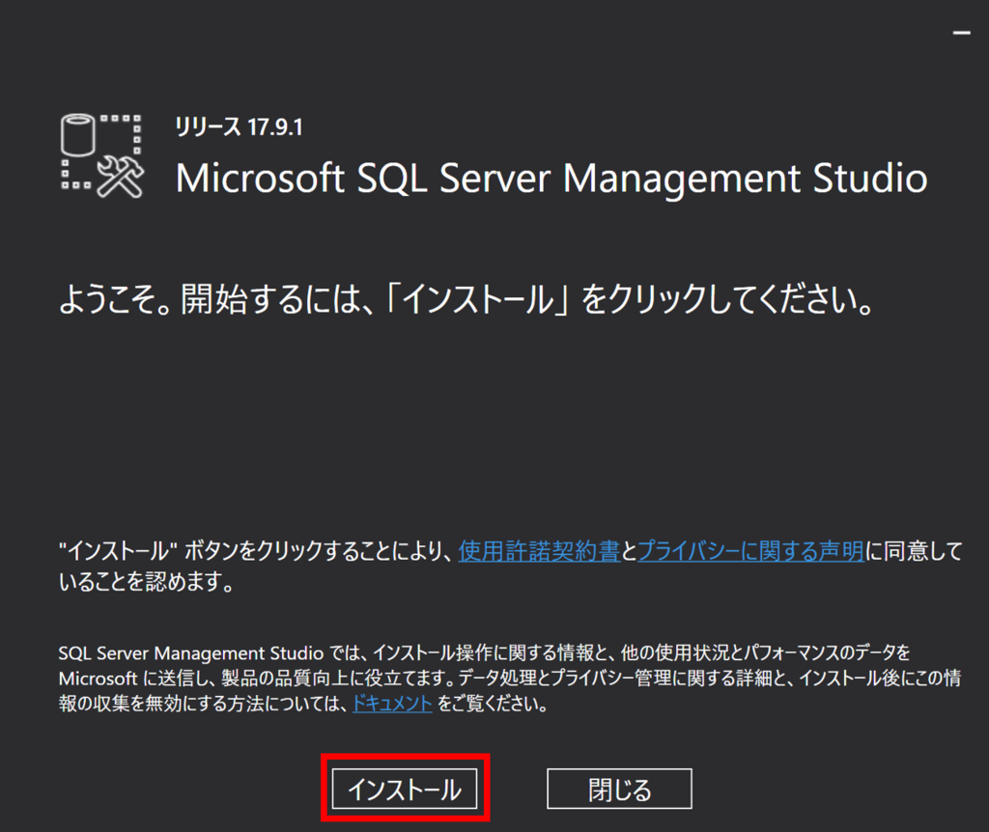Click the ようこそ welcome message text
Screen dimensions: 989x832
coord(466,299)
